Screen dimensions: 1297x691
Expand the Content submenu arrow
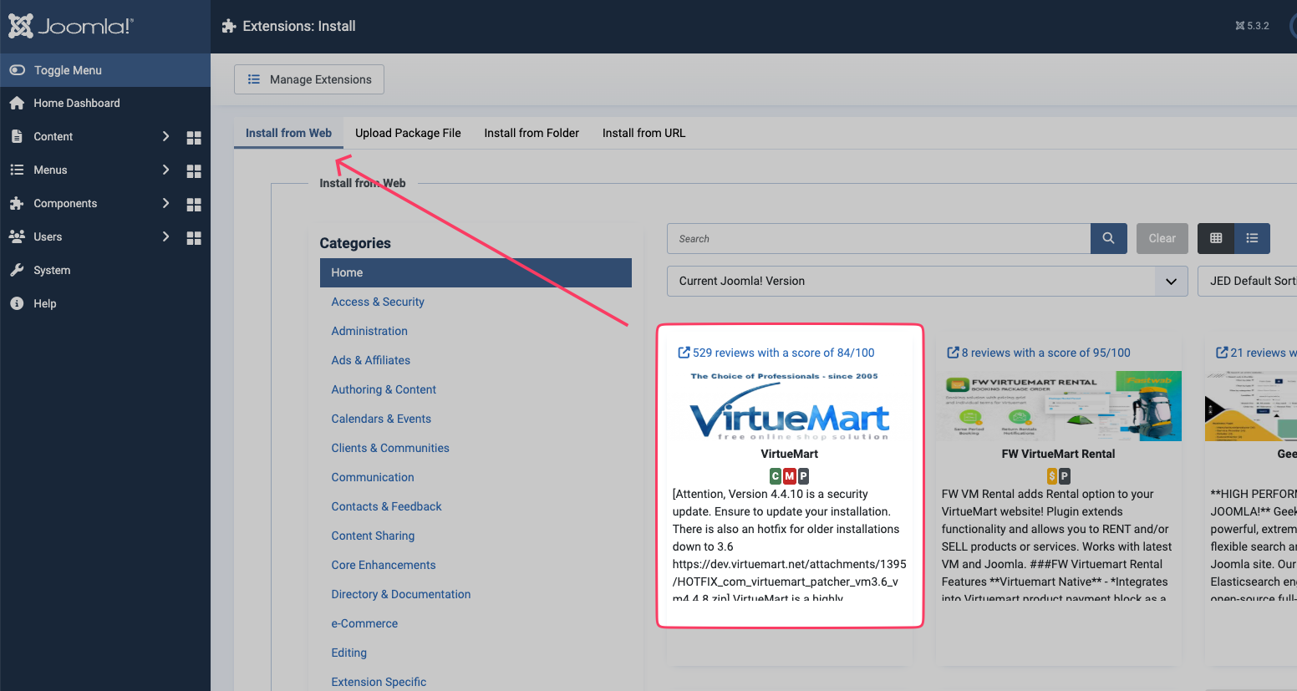pos(165,136)
